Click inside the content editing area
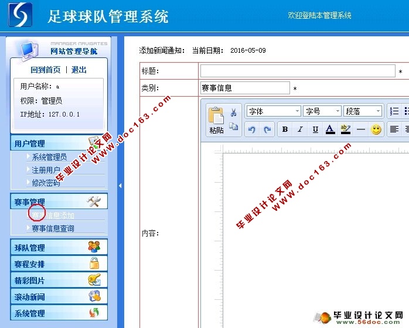 tap(316, 240)
